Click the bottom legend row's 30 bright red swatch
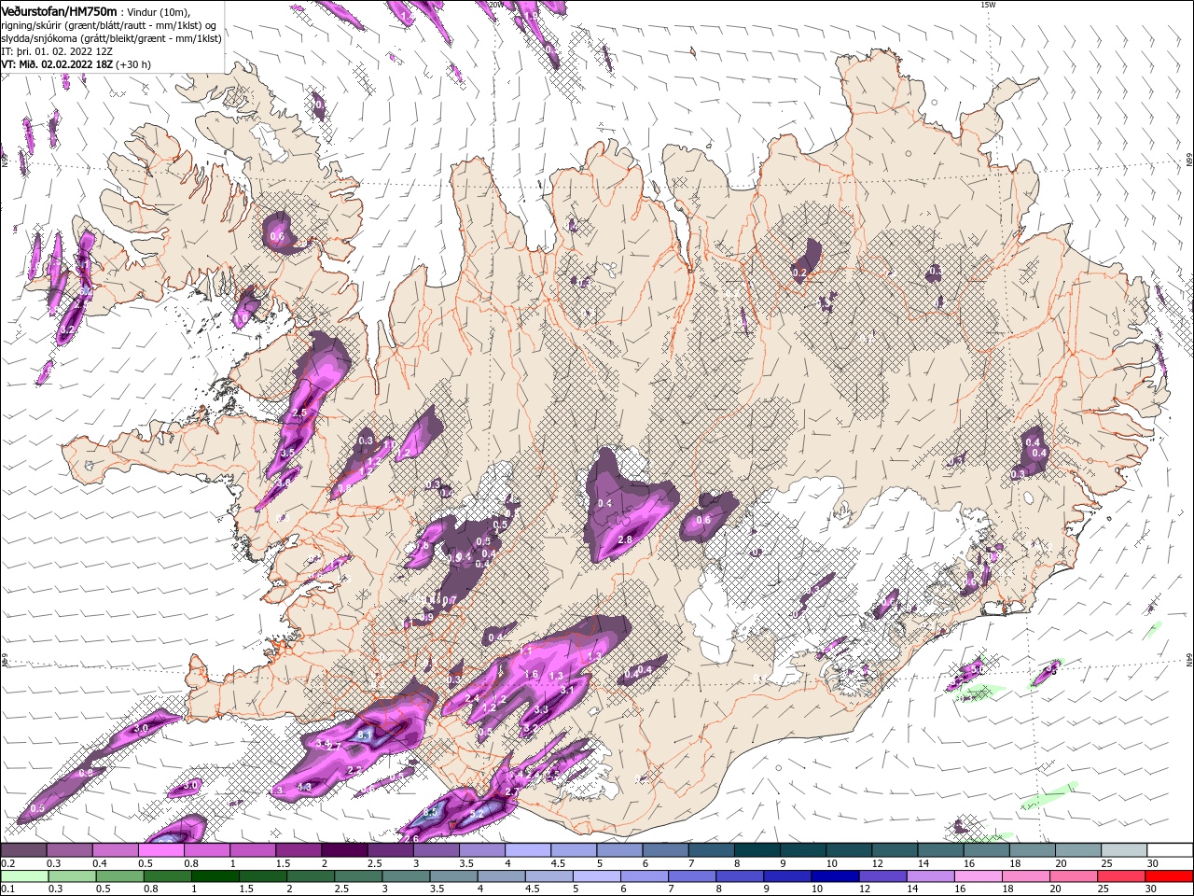This screenshot has height=896, width=1194. [x=1171, y=876]
